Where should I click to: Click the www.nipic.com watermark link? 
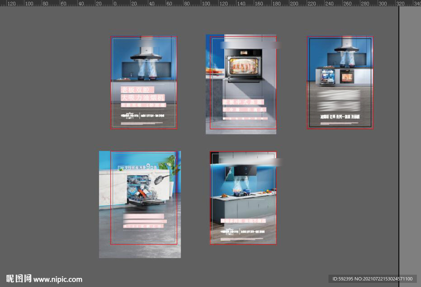pyautogui.click(x=58, y=279)
